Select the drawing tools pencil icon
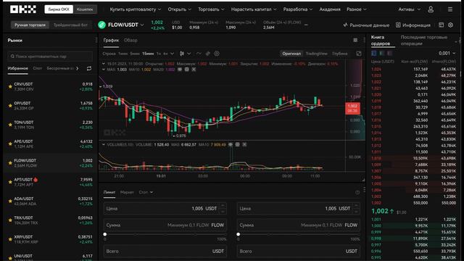Image resolution: width=464 pixels, height=261 pixels. [208, 54]
